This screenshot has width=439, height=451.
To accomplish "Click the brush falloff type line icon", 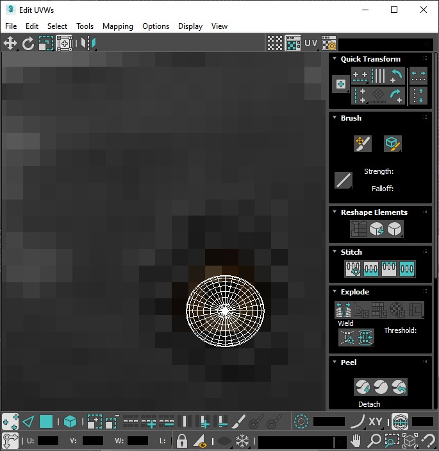I will pyautogui.click(x=344, y=180).
